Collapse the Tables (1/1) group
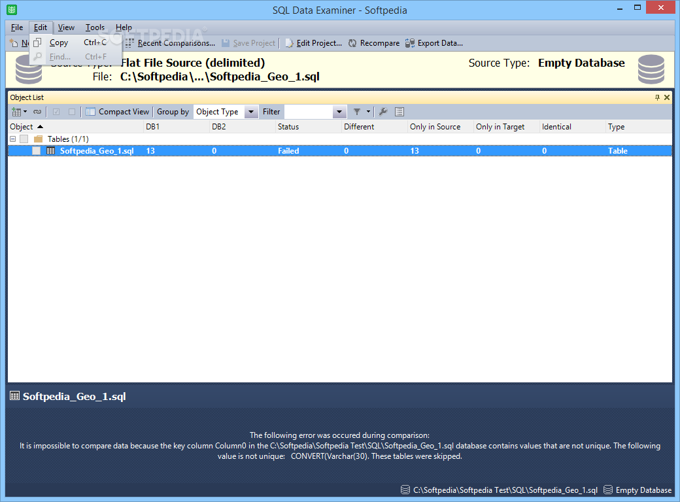 [x=13, y=139]
